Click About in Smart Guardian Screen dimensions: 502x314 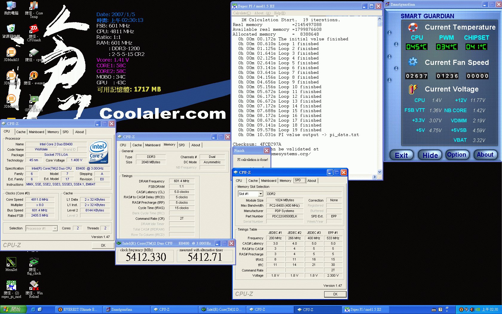[x=485, y=155]
